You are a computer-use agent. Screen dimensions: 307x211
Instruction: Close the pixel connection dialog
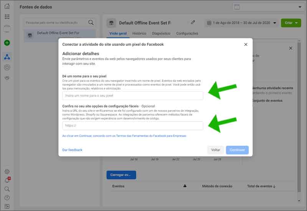point(246,44)
